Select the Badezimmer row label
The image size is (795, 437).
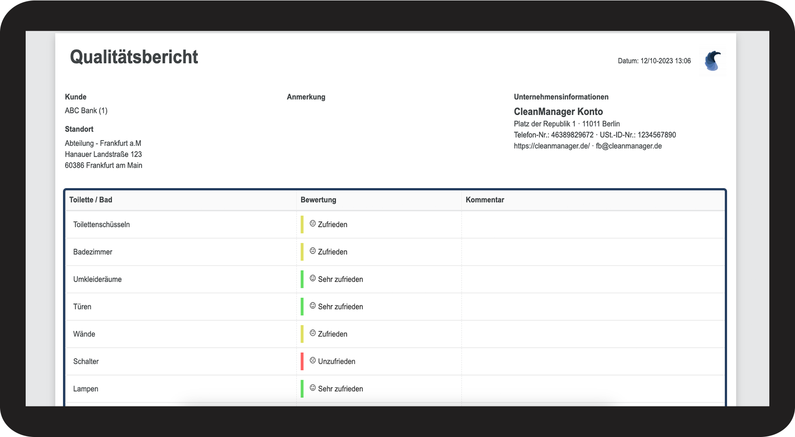[93, 252]
